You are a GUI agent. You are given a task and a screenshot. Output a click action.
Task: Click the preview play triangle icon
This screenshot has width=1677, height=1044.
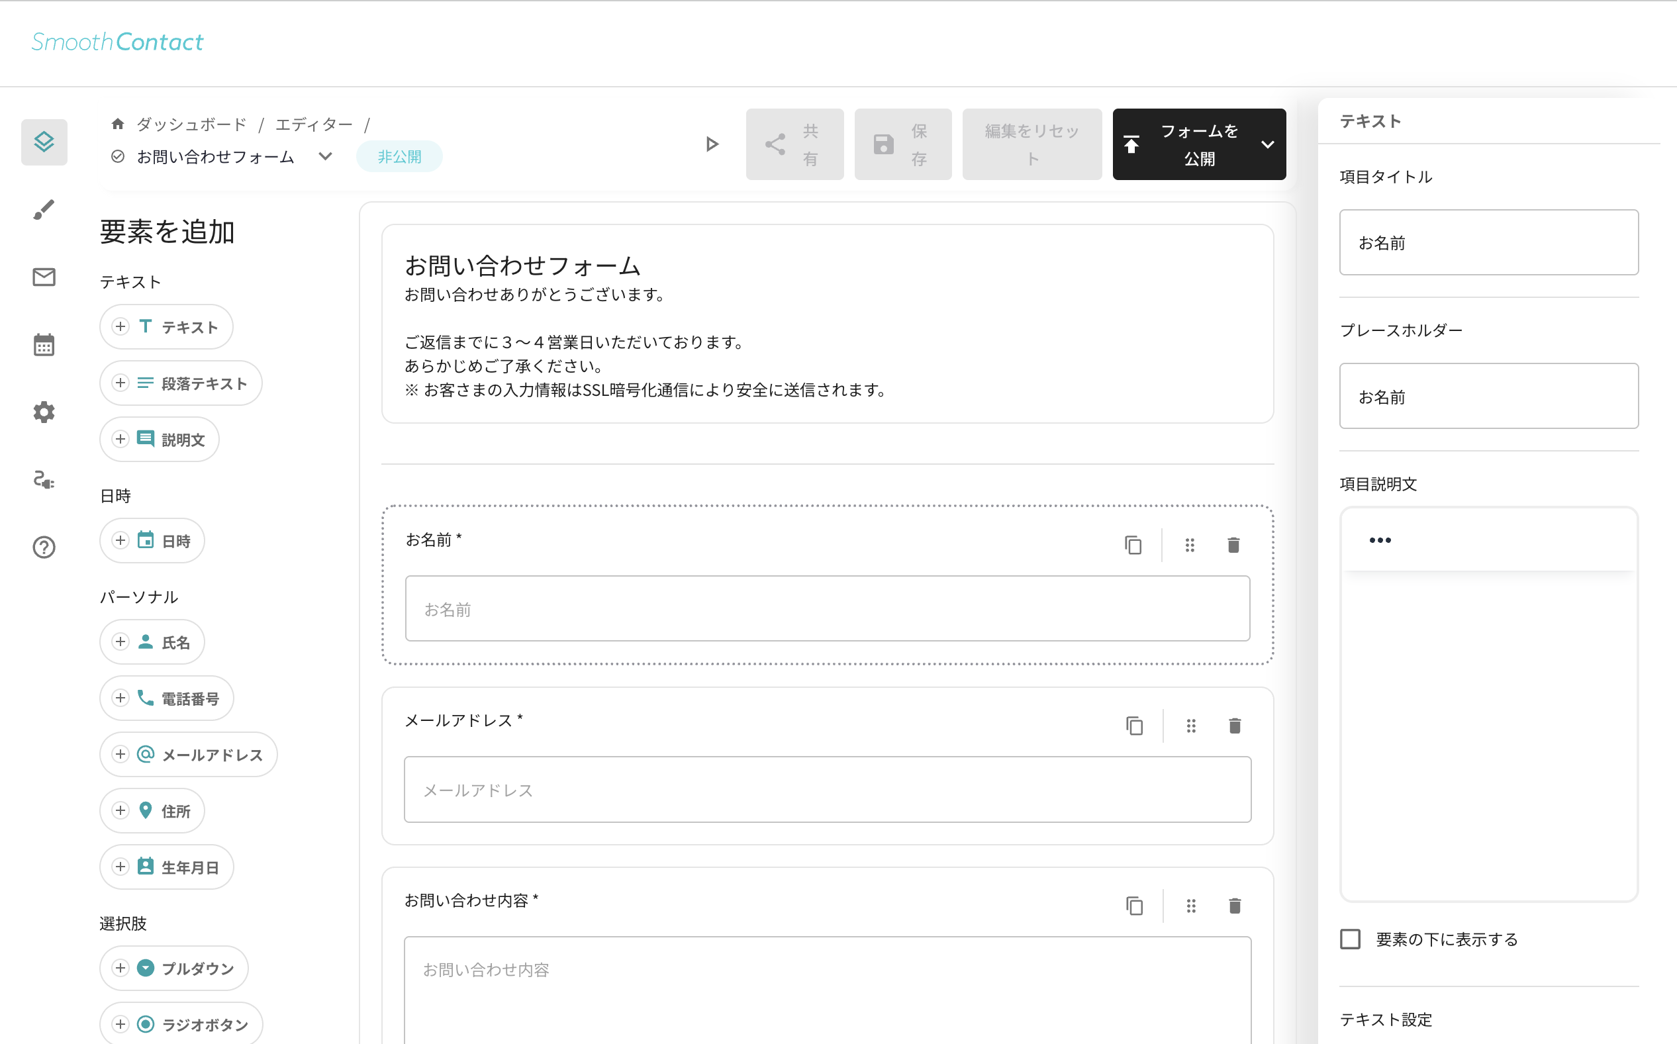712,144
